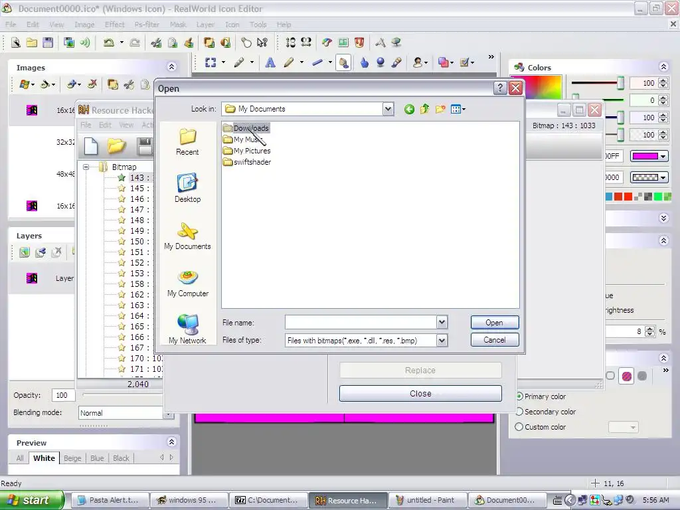Screen dimensions: 680x510
Task: Click the Cancel button in dialog
Action: [494, 340]
